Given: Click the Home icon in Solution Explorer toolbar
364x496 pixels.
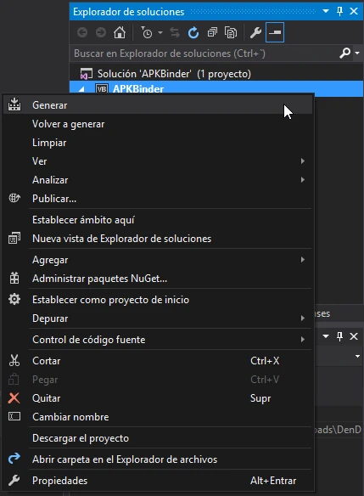Looking at the screenshot, I should pyautogui.click(x=120, y=32).
